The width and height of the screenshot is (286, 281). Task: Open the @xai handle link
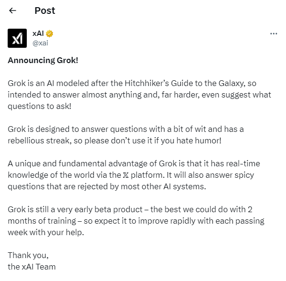pyautogui.click(x=40, y=43)
